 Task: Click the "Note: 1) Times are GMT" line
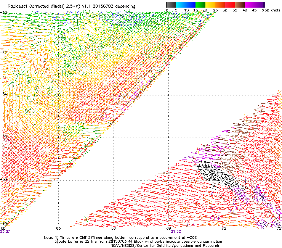pyautogui.click(x=120, y=238)
